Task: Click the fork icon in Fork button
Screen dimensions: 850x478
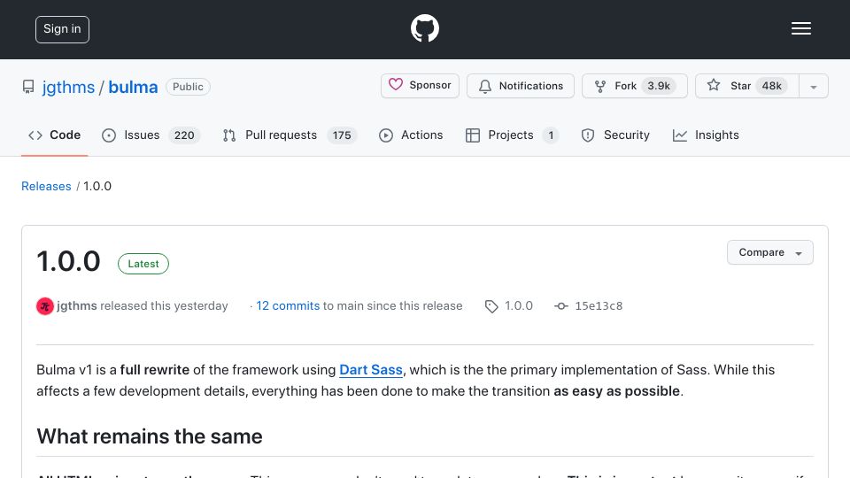Action: (600, 86)
